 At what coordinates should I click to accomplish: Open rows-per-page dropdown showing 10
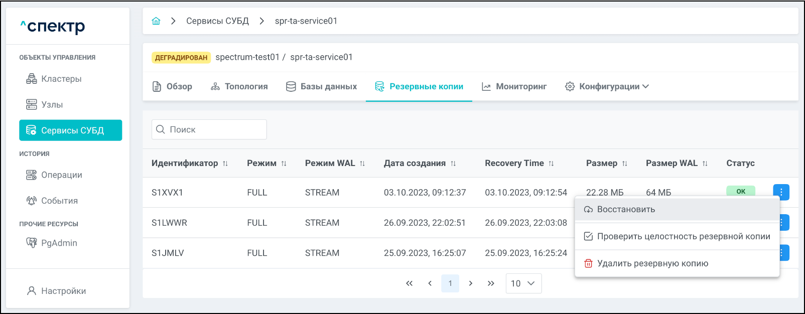pyautogui.click(x=523, y=283)
